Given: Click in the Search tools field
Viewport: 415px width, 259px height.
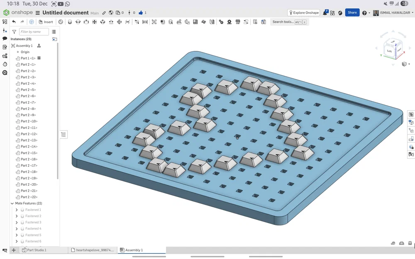Looking at the screenshot, I should [289, 22].
